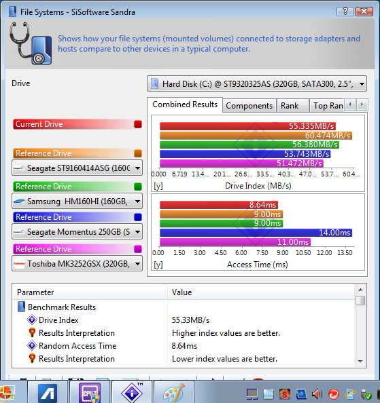Open CPU-Z from the taskbar
The width and height of the screenshot is (380, 403).
(x=90, y=393)
